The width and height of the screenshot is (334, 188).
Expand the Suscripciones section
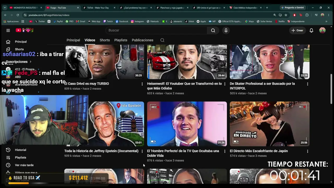tap(19, 62)
